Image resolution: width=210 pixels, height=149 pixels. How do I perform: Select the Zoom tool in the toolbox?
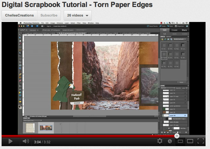click(x=20, y=38)
